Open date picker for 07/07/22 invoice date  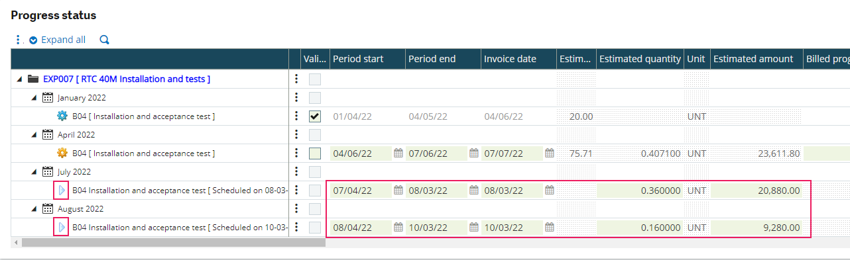pos(550,153)
